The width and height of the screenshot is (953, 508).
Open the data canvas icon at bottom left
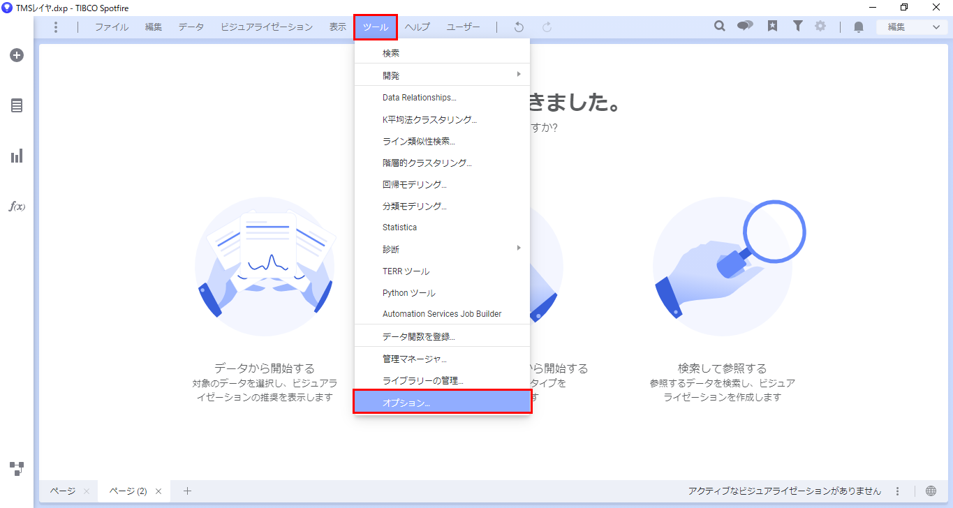[x=17, y=468]
